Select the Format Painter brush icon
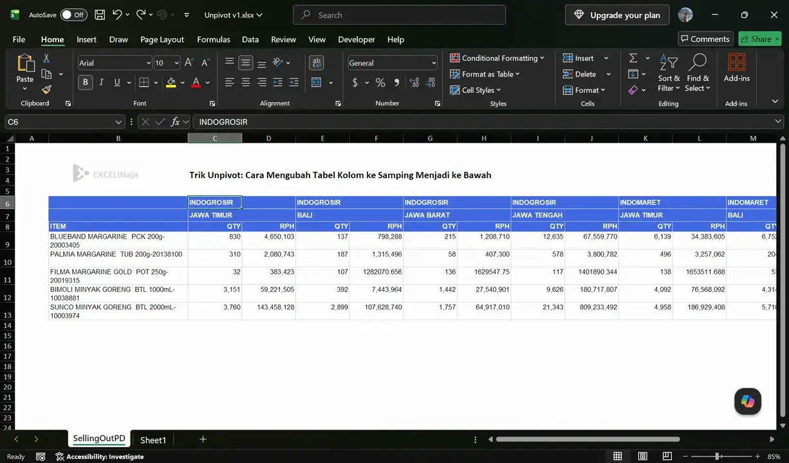789x463 pixels. (x=46, y=89)
